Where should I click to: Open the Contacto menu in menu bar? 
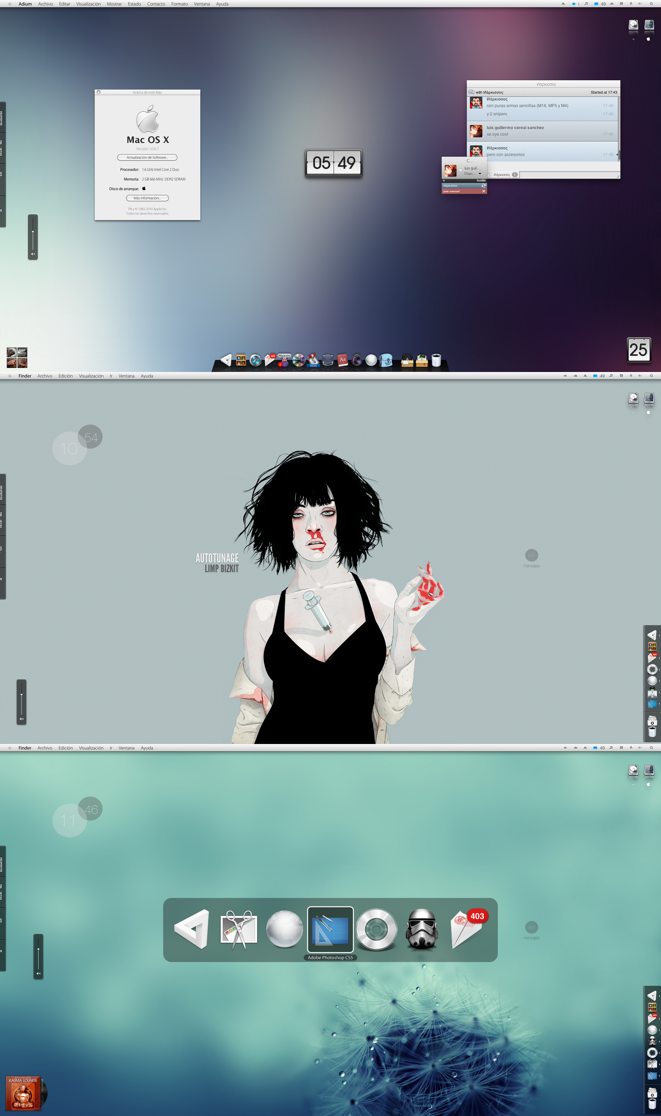(x=156, y=4)
